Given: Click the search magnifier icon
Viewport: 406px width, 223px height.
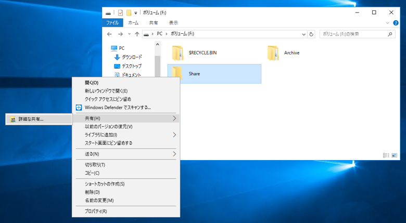Looking at the screenshot, I should (x=390, y=34).
